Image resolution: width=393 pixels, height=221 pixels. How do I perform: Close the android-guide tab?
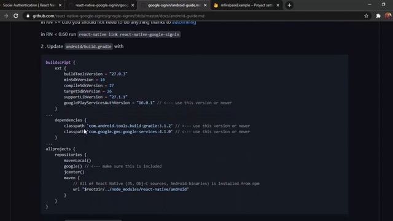pyautogui.click(x=205, y=5)
